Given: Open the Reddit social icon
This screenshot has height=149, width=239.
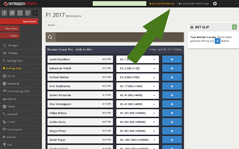Looking at the screenshot, I should click(20, 13).
